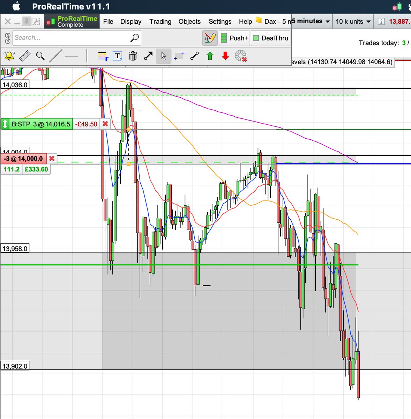Open the Objects menu
The image size is (411, 419).
(189, 21)
